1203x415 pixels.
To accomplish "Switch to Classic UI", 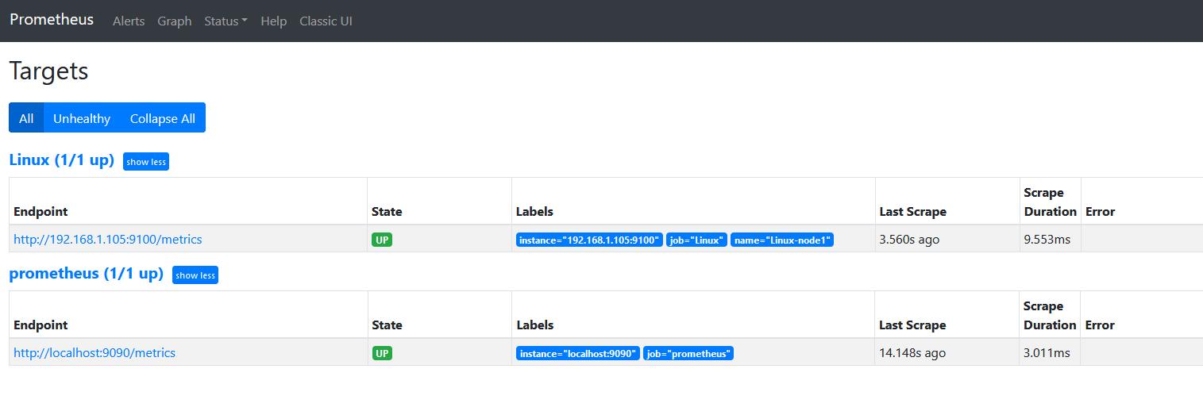I will (326, 21).
